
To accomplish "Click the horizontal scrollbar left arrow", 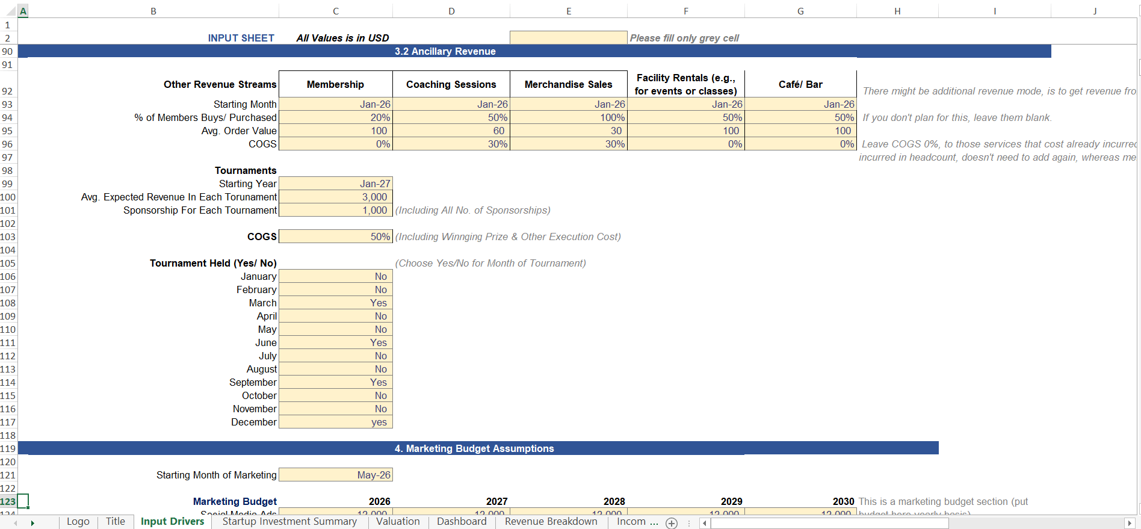I will (x=705, y=523).
